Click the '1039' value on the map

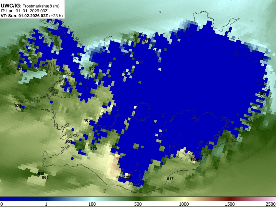(88, 120)
